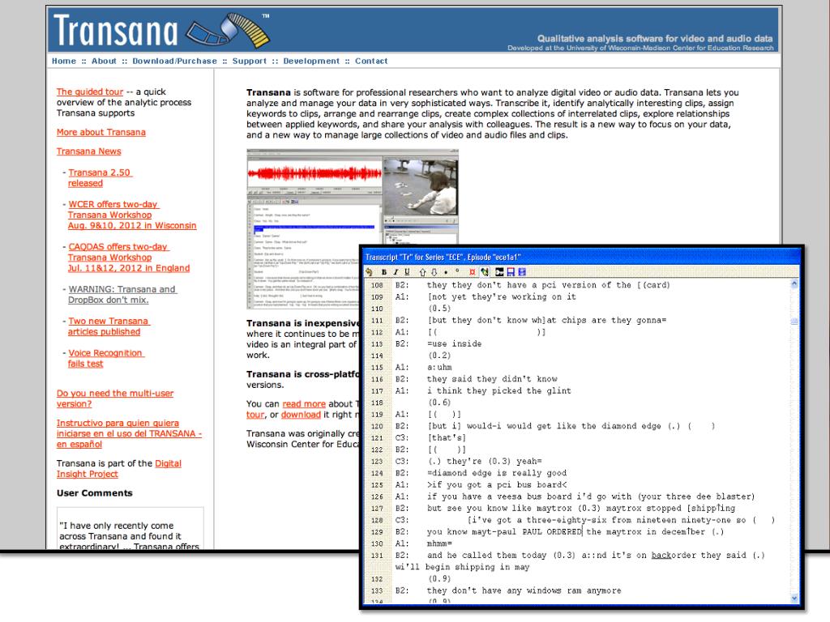Image resolution: width=830 pixels, height=622 pixels.
Task: Click the transcript scrollbar up arrow
Action: [794, 284]
